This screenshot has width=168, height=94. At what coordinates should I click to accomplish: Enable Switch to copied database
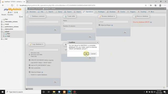coord(30,75)
